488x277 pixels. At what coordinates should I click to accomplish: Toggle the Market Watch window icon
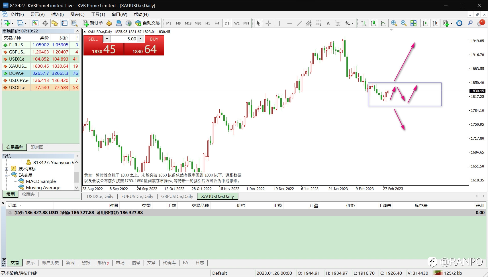[x=35, y=23]
